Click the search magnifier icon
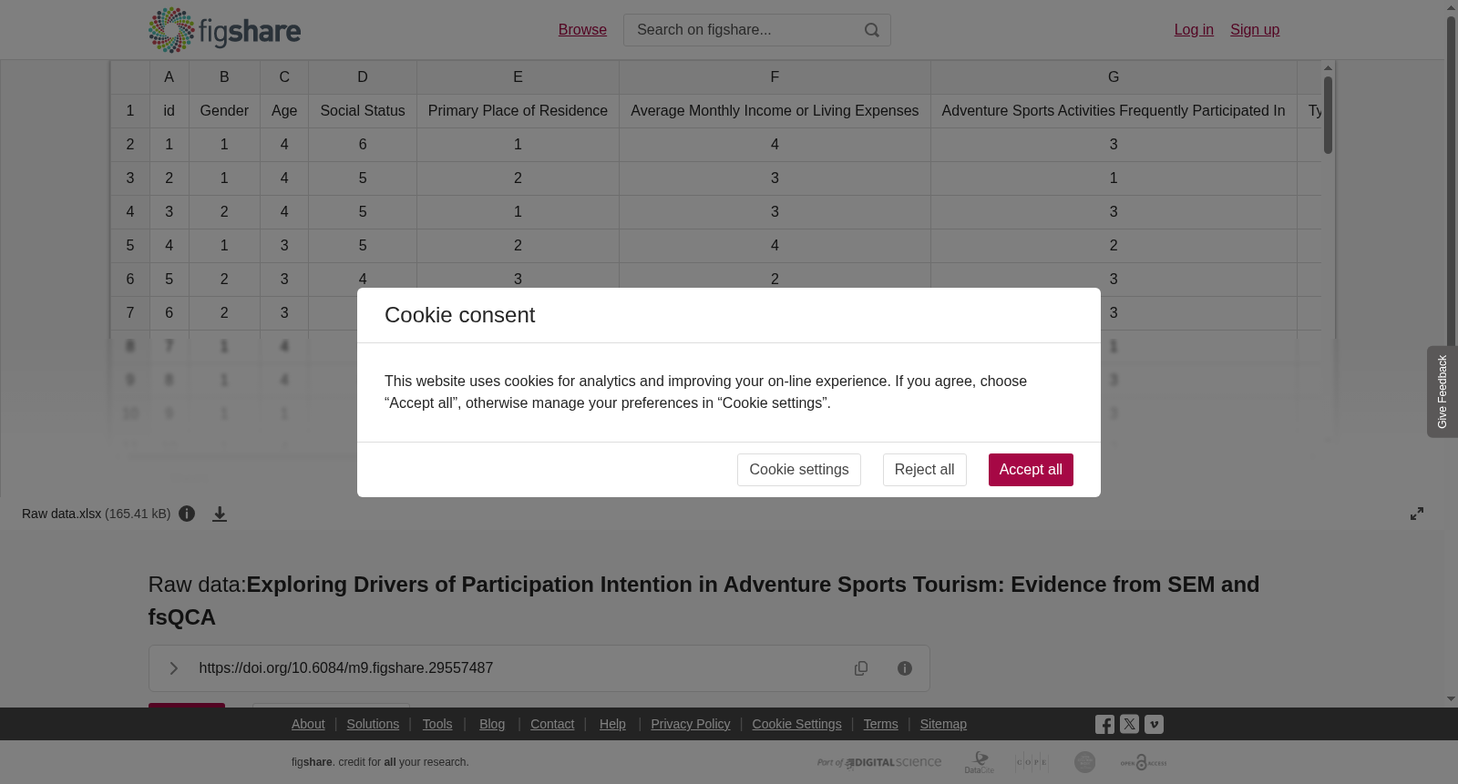 (872, 30)
